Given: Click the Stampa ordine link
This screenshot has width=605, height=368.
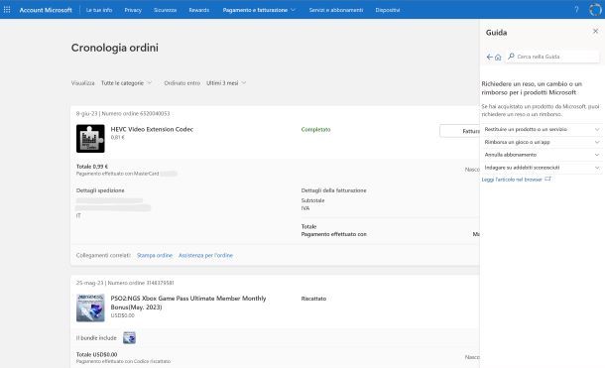Looking at the screenshot, I should (x=155, y=255).
